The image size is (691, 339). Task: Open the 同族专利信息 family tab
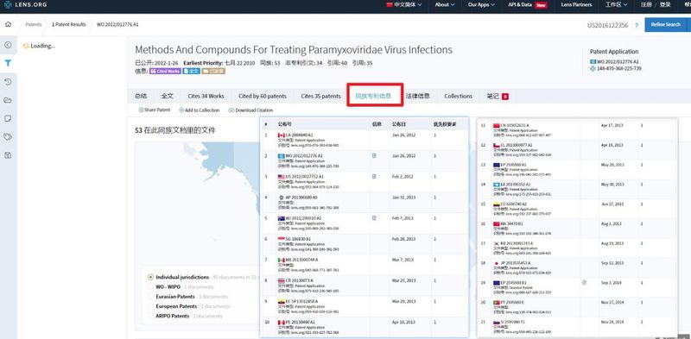374,96
